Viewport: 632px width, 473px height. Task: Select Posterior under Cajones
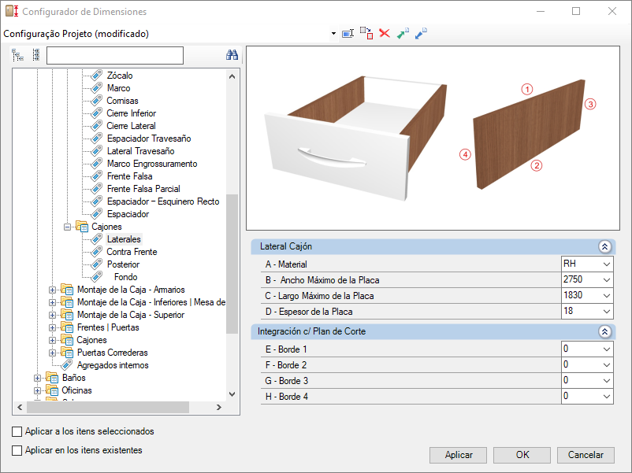coord(123,264)
